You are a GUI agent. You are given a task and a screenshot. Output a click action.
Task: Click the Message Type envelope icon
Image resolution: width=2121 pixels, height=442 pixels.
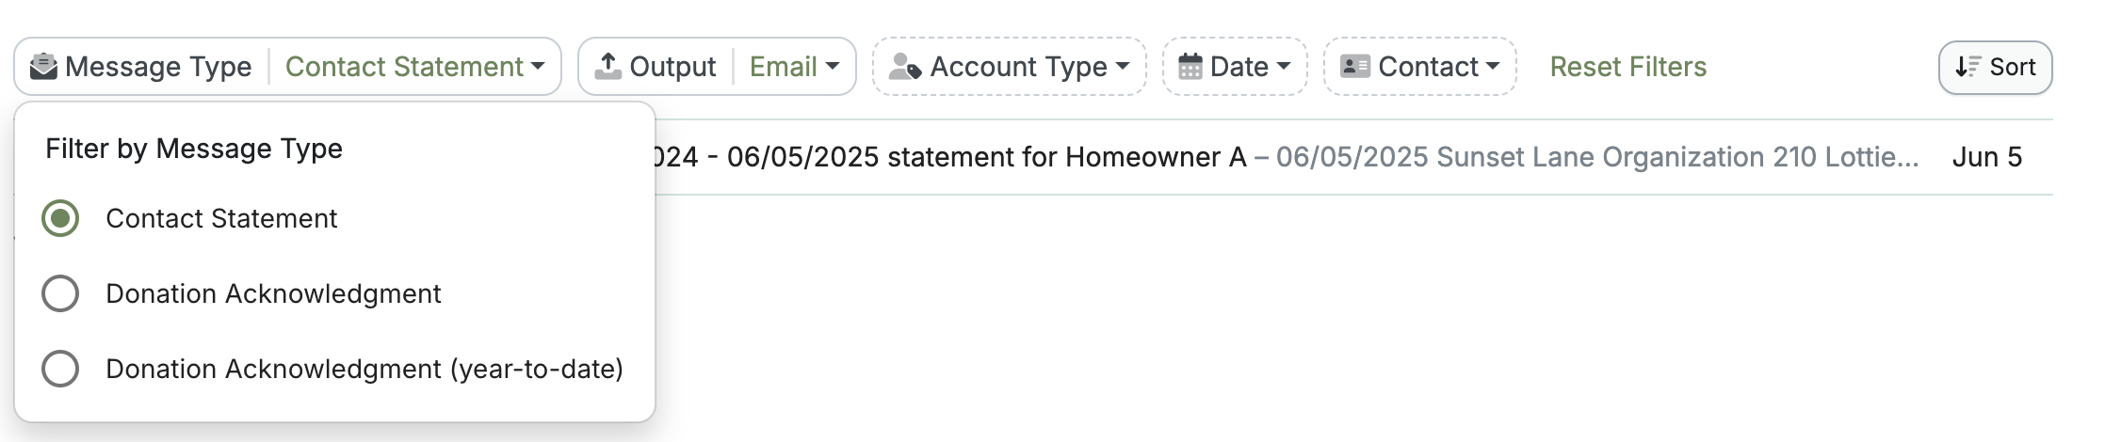tap(43, 67)
